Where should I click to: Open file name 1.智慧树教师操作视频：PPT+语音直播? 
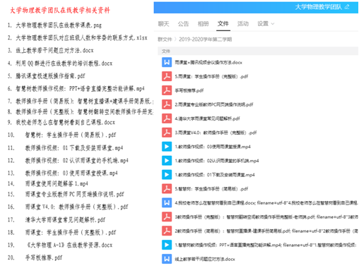(x=266, y=245)
